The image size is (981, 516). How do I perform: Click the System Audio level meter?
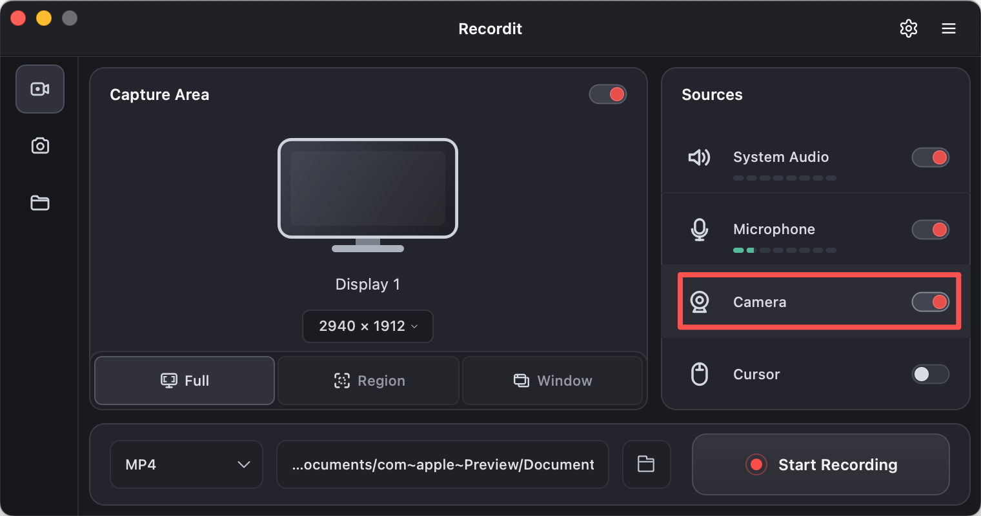point(785,178)
